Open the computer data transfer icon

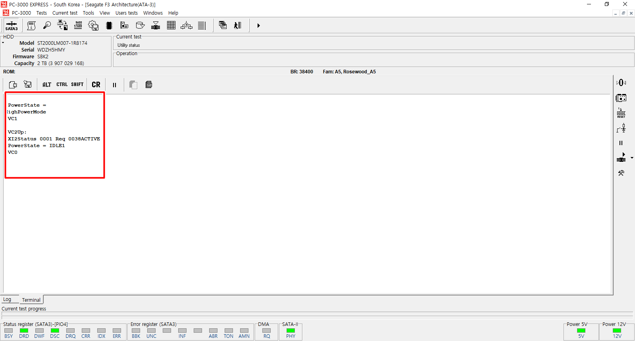(62, 25)
